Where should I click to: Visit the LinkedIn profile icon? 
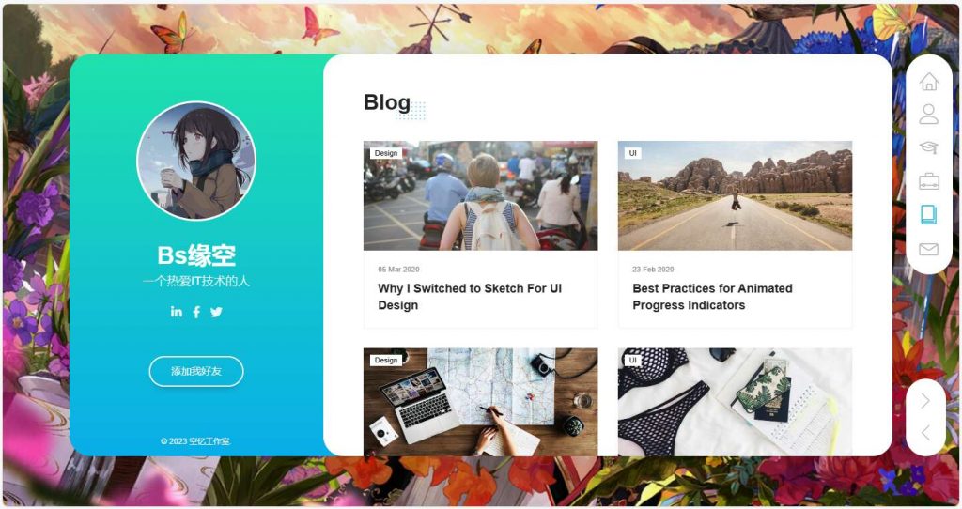pyautogui.click(x=177, y=312)
